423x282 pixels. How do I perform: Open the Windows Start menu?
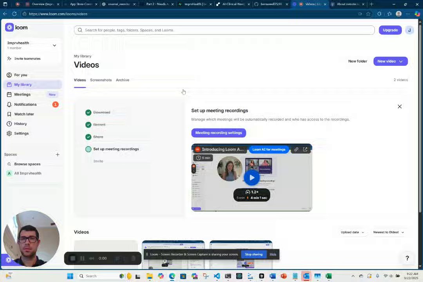click(70, 276)
